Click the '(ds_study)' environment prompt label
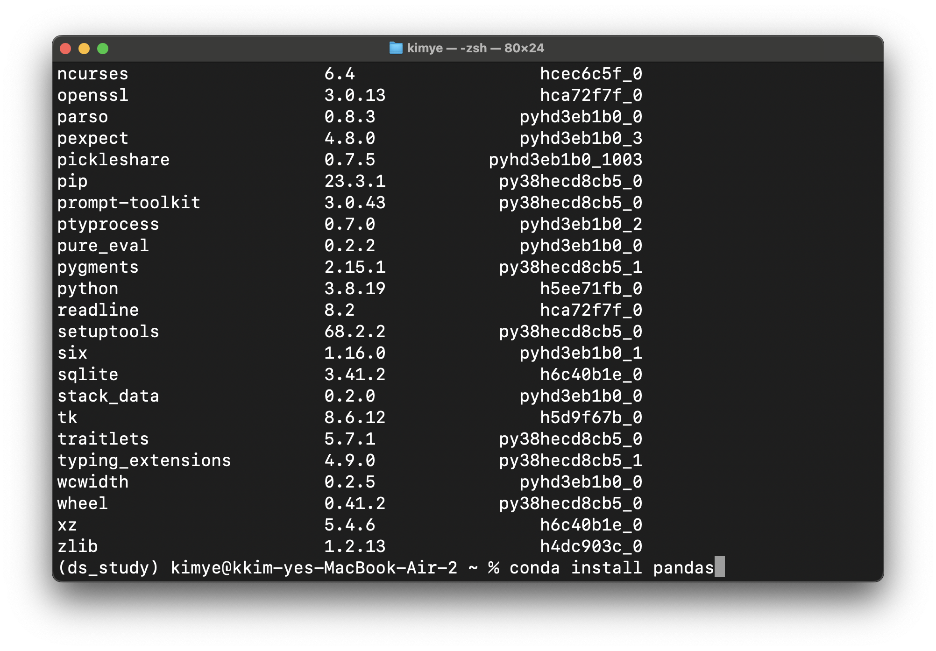This screenshot has width=936, height=651. pyautogui.click(x=108, y=568)
